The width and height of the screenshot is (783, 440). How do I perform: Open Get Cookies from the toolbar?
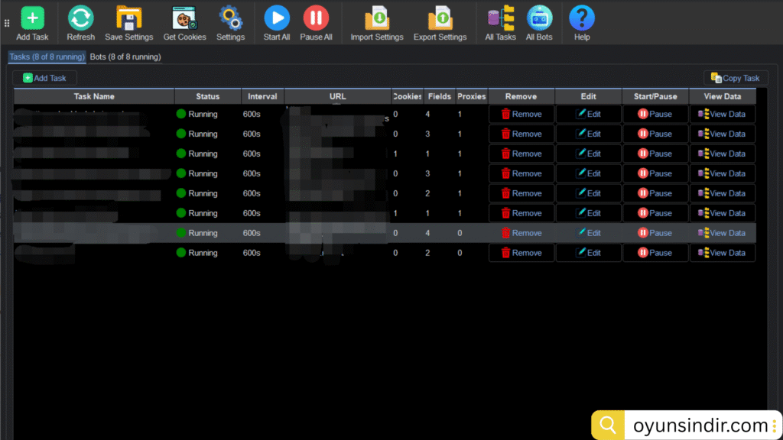click(x=184, y=18)
